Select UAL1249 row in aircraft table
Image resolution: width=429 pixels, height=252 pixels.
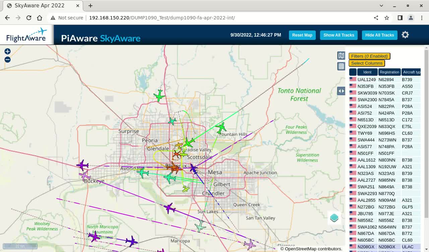coord(385,79)
